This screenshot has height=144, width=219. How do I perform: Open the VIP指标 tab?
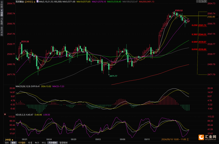tap(22, 143)
